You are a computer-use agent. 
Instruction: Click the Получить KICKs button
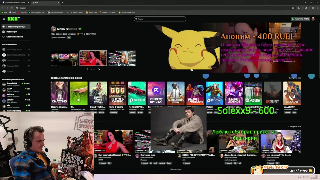[300, 19]
